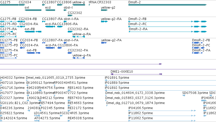
Task: Click the DmsR-2-PA protein feature
Action: pos(197,53)
